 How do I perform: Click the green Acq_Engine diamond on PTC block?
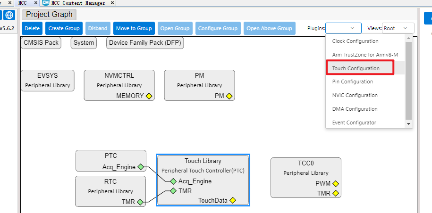pos(141,167)
